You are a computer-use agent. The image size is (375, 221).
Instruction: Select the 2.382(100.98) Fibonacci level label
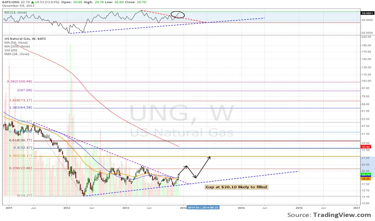pos(19,82)
